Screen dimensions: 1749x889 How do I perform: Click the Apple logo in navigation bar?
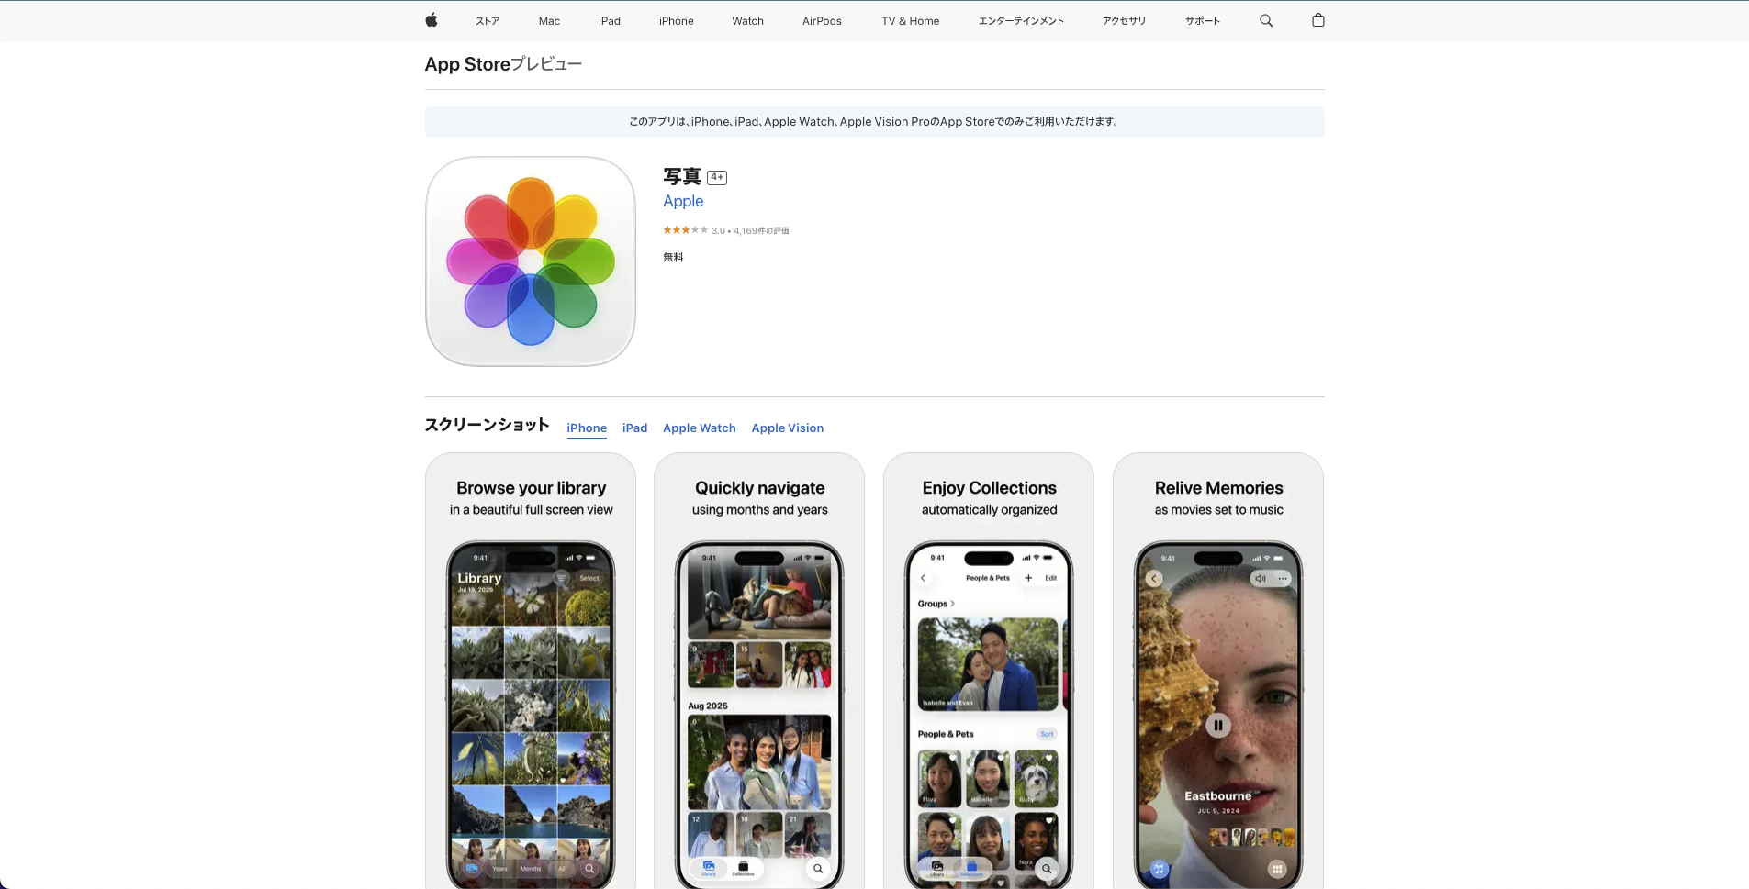[x=431, y=20]
